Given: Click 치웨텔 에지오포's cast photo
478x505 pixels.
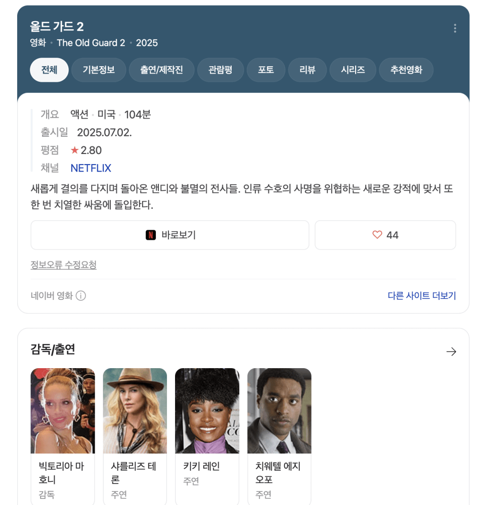Looking at the screenshot, I should pos(279,411).
